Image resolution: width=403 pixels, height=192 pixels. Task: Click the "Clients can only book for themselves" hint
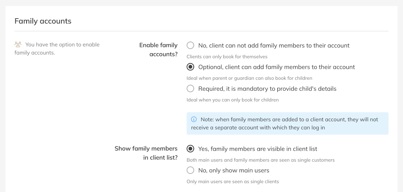click(x=227, y=57)
